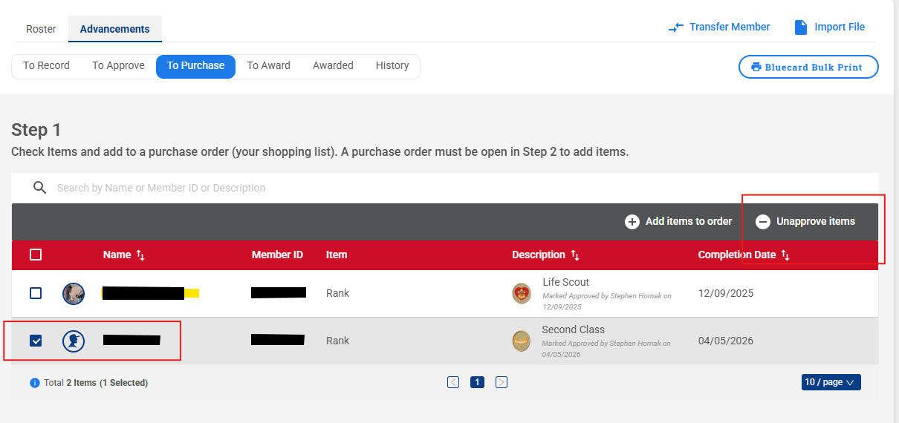Viewport: 899px width, 423px height.
Task: Click the search by name input field
Action: 297,188
